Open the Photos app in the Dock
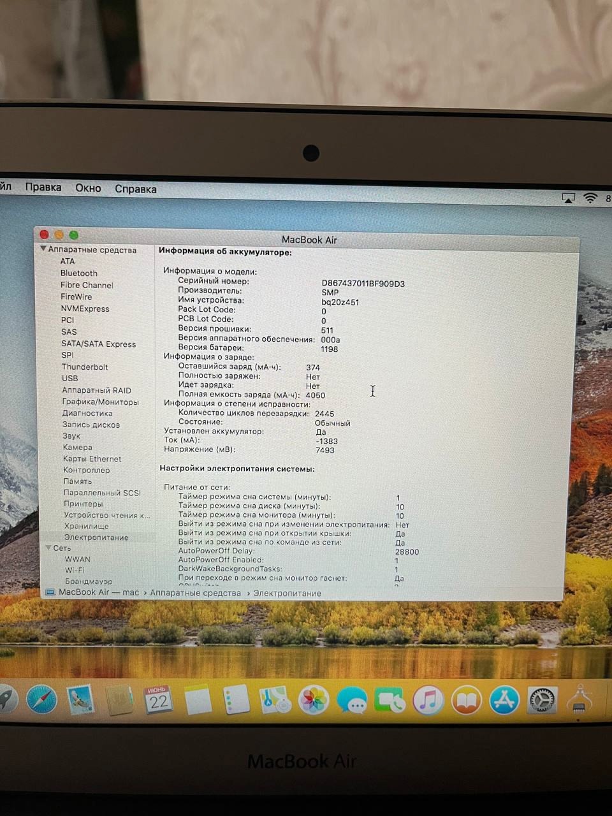Screen dimensions: 612x816 [314, 701]
